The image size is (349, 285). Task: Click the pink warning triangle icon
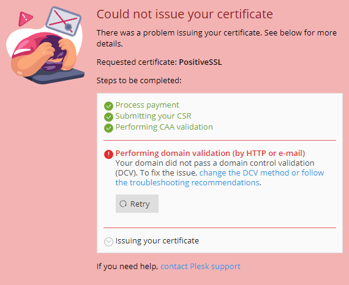click(x=24, y=19)
